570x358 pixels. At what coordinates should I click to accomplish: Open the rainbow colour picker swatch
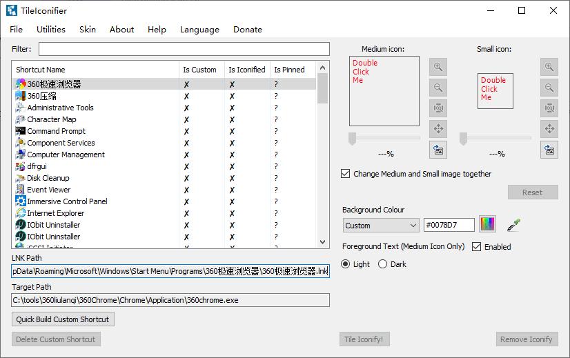(487, 224)
